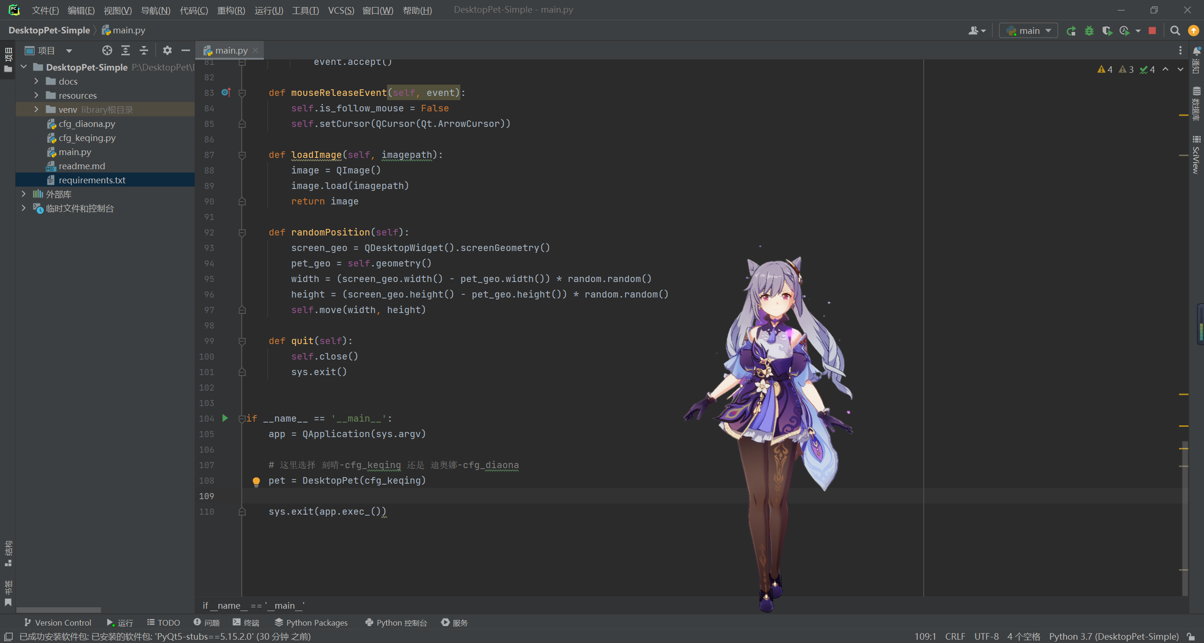Toggle fold marker at quit method
The image size is (1204, 643).
242,341
